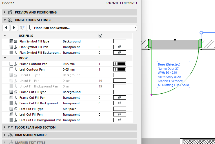Select Frame Contour Pen value 0.05 mm
Screen dimensions: 215x144
tap(69, 64)
